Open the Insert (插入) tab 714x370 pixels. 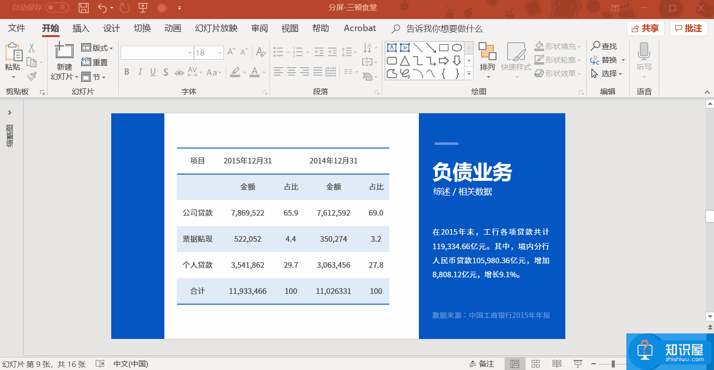81,28
